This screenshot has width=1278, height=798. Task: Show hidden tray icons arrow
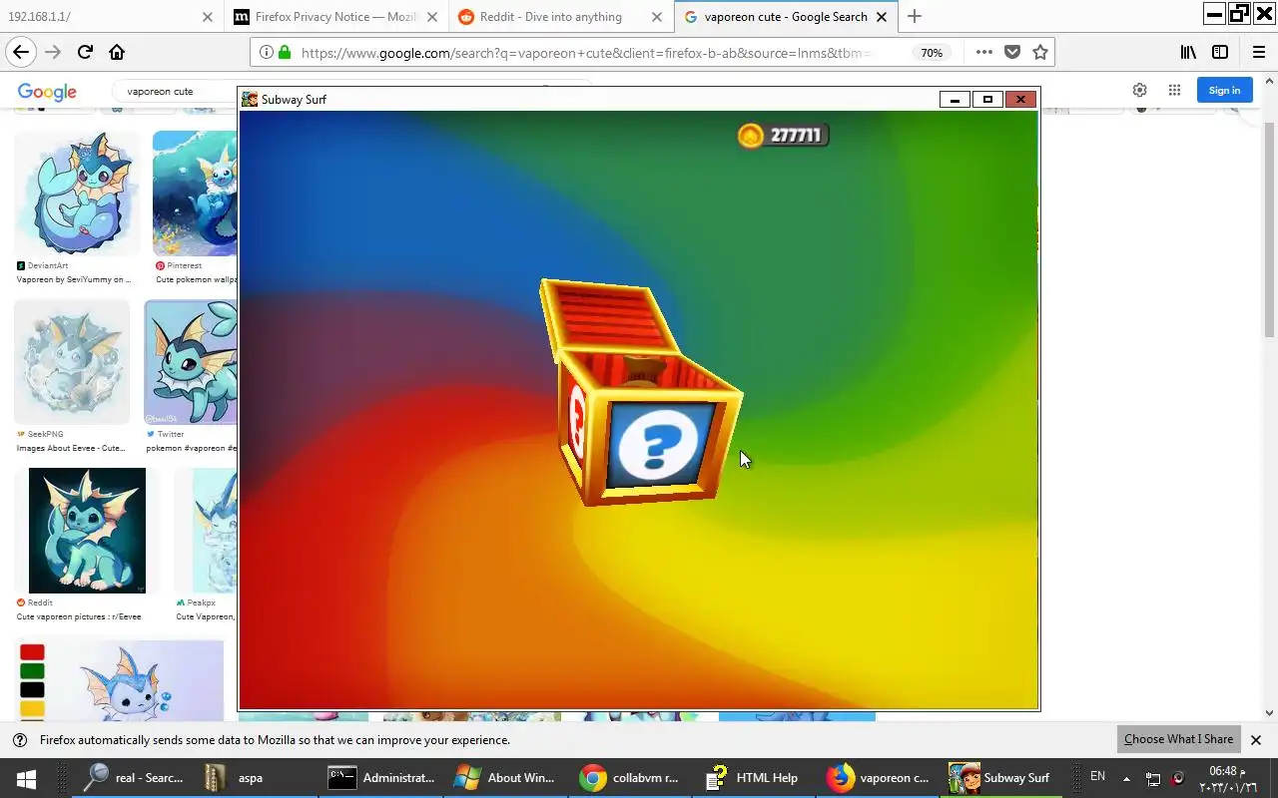point(1126,778)
